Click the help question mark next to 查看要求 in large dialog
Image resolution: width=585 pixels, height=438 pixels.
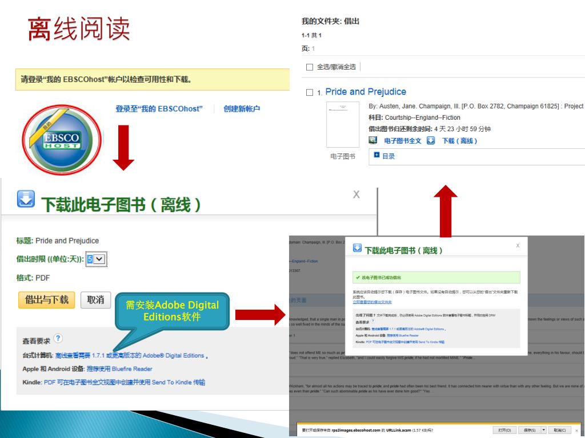click(58, 338)
